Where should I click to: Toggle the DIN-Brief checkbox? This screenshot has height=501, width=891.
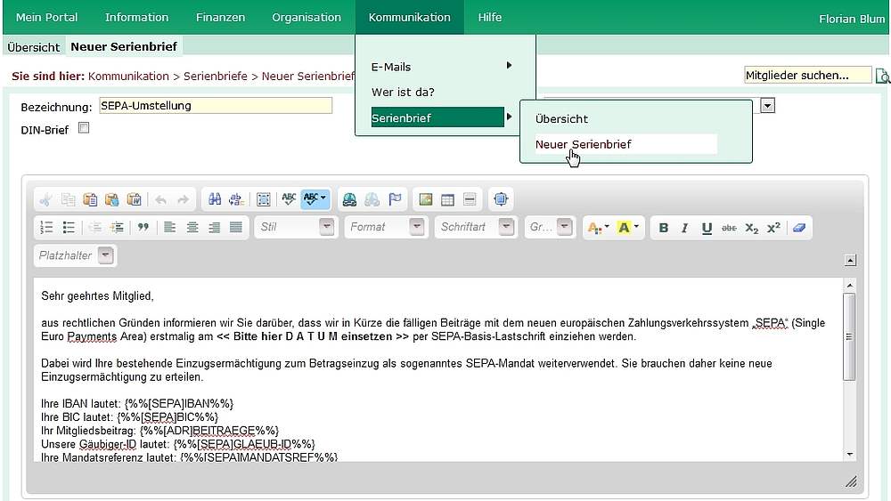tap(84, 128)
